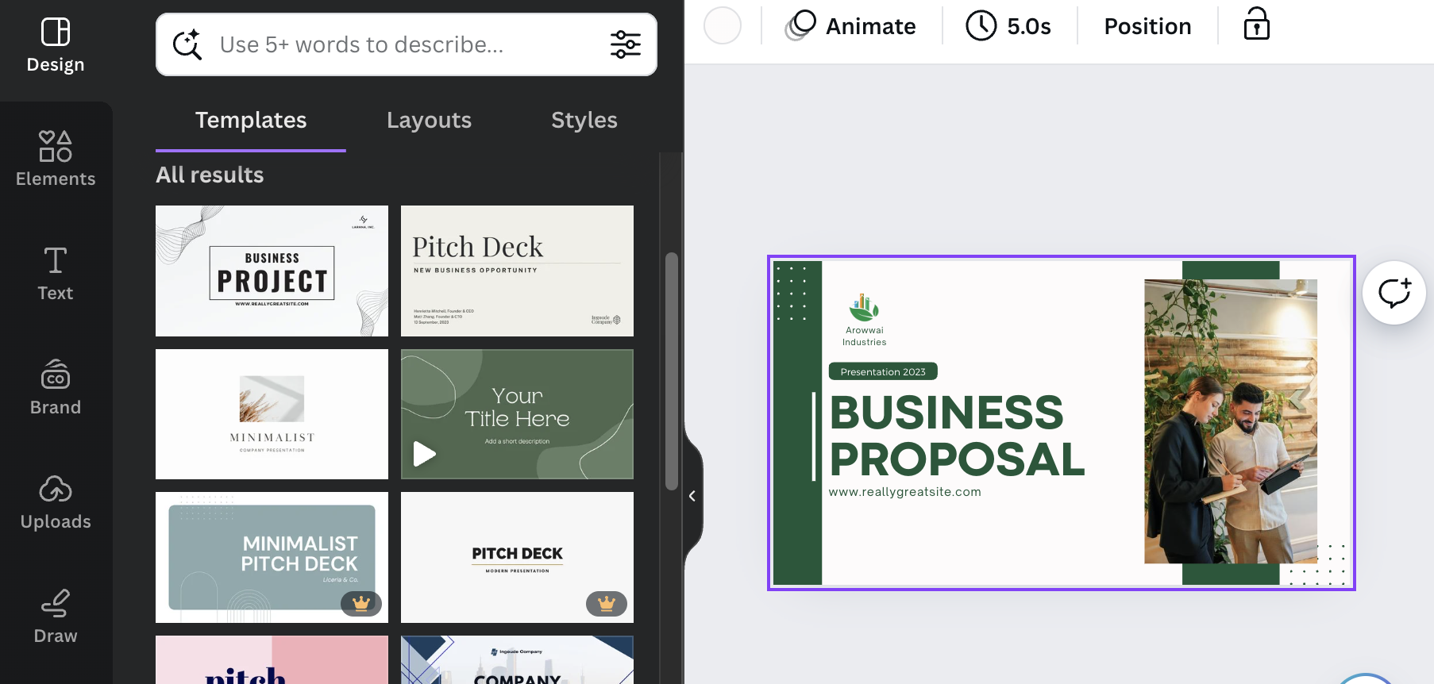Select the BUSINESS PROPOSAL heading on slide
The image size is (1434, 684).
956,436
